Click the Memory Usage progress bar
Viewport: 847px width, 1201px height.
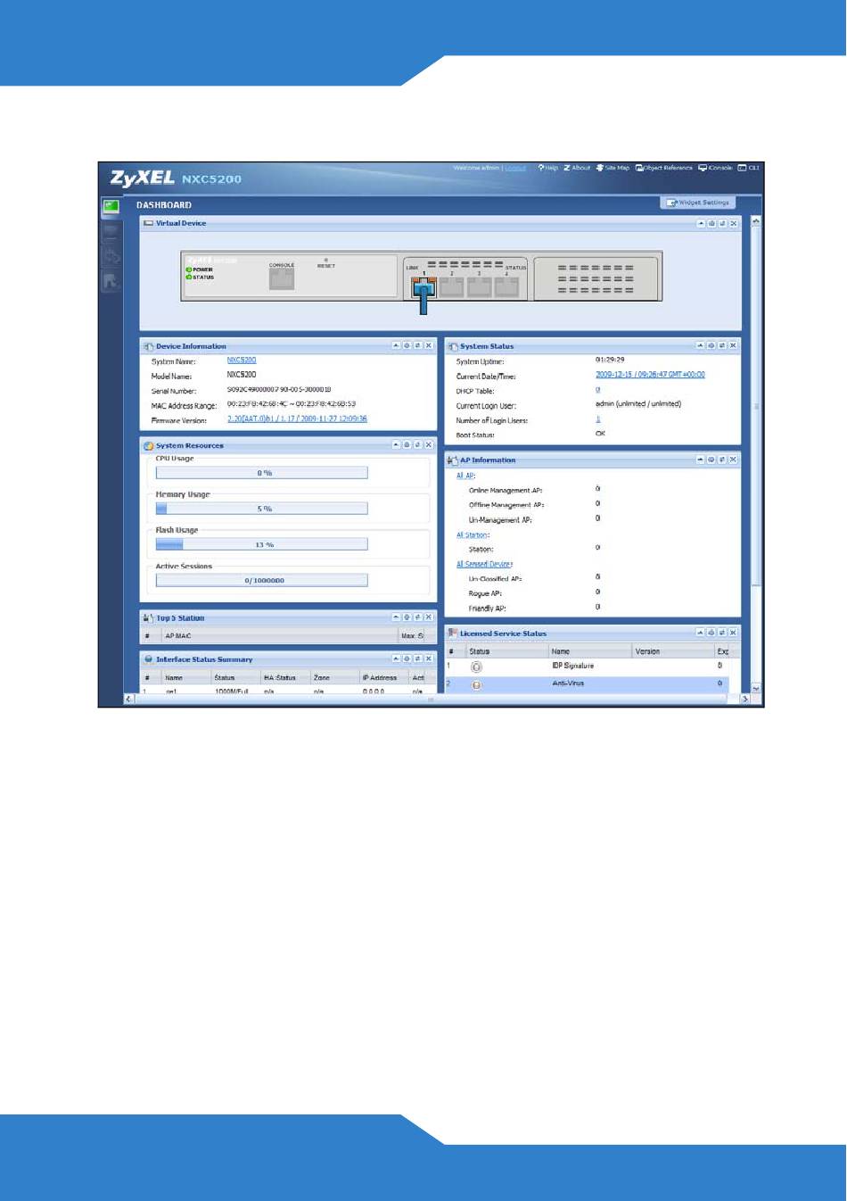click(261, 509)
